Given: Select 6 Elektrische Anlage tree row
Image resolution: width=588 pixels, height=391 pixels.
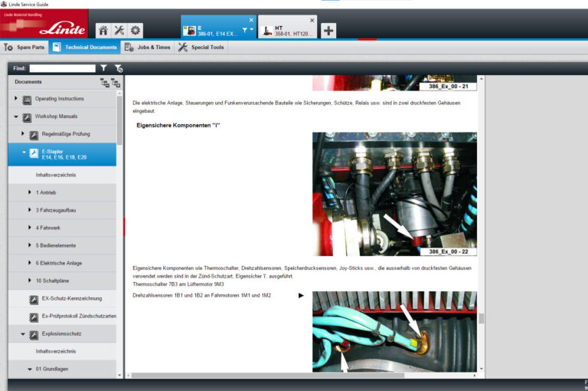Looking at the screenshot, I should point(62,263).
